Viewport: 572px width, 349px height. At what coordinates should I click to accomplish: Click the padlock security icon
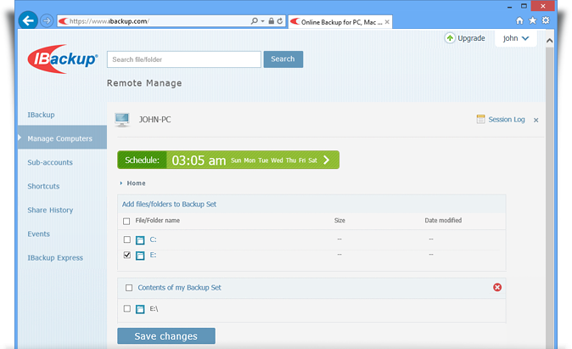coord(271,21)
